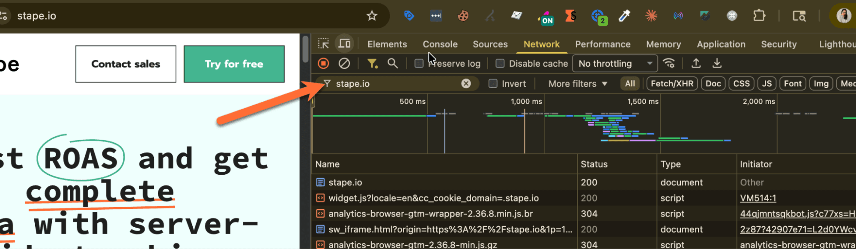Toggle the network filter funnel icon
Screen dimensions: 856x249
[373, 64]
